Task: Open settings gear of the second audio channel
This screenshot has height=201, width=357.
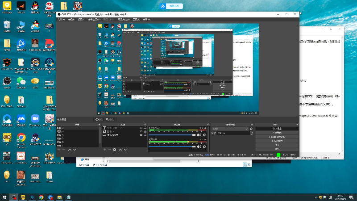Action: coord(204,147)
